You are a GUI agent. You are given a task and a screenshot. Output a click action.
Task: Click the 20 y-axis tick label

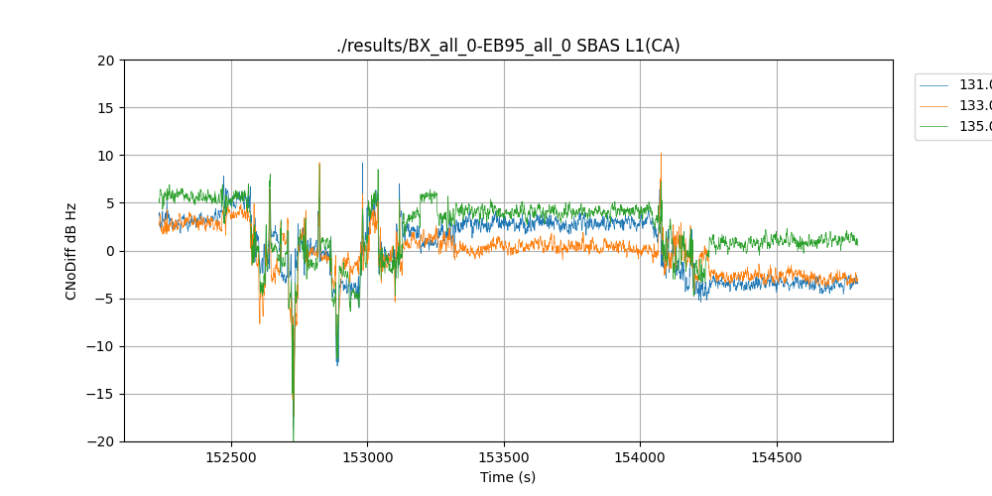click(107, 61)
